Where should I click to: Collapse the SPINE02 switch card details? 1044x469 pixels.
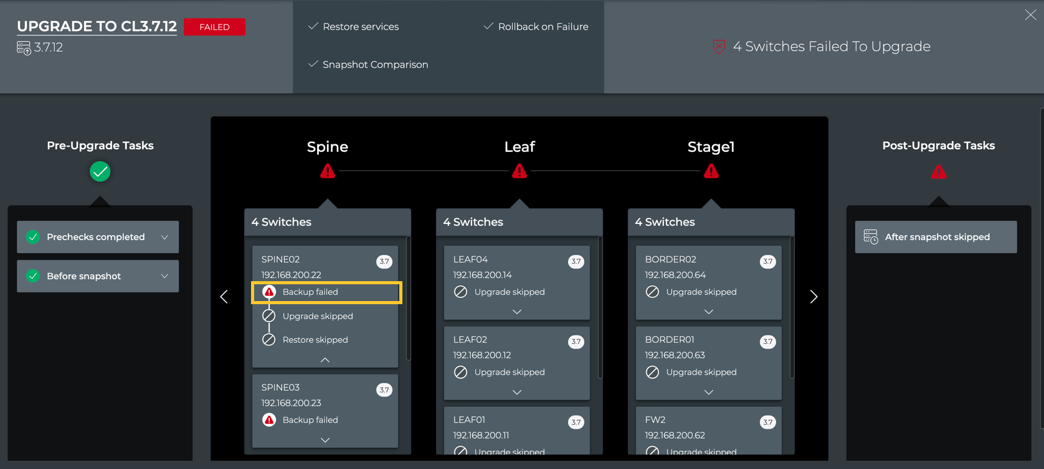coord(325,360)
